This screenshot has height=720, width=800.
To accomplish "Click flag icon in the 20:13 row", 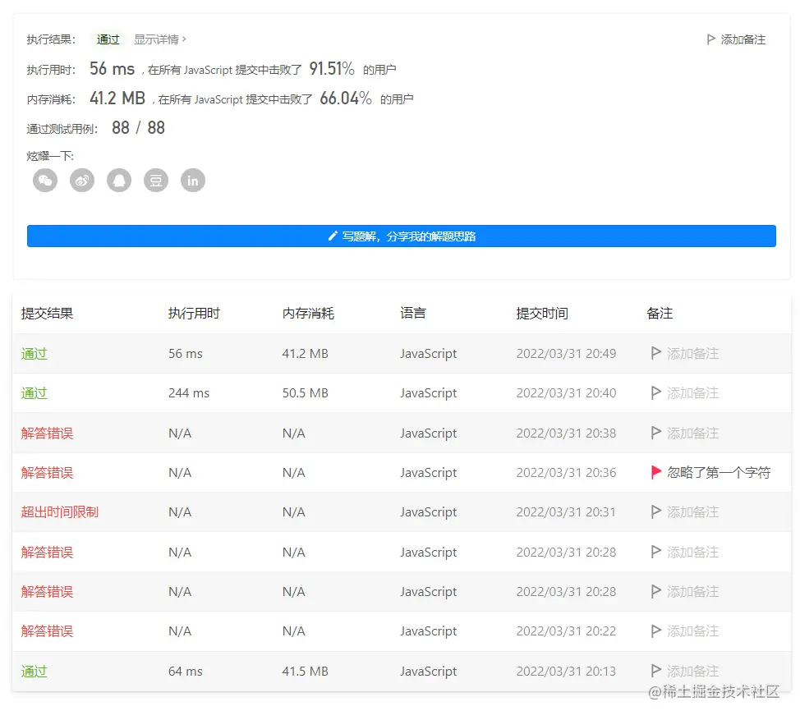I will coord(656,671).
